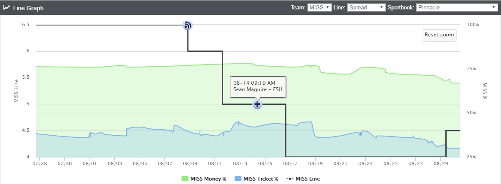
Task: Click the Sportbook label text
Action: tap(401, 8)
